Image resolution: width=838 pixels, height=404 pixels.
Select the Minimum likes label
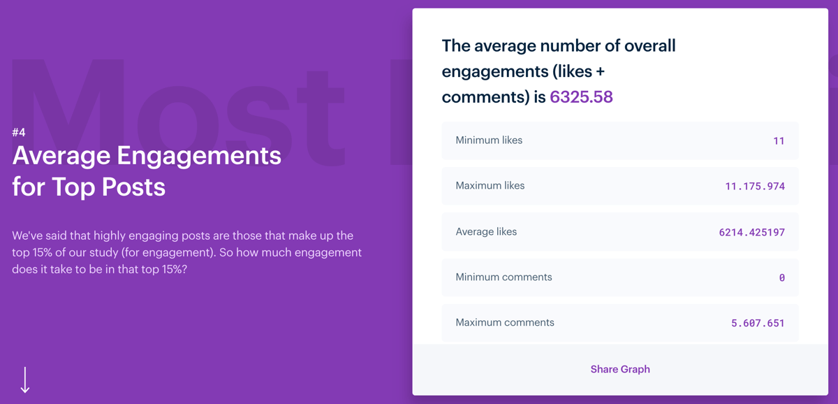point(489,140)
